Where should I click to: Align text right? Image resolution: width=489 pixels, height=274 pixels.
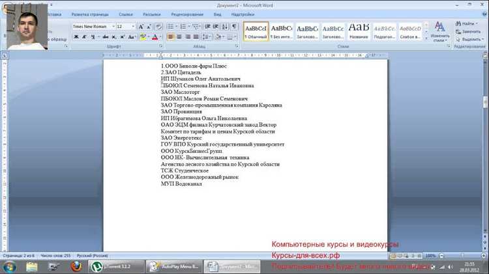187,37
